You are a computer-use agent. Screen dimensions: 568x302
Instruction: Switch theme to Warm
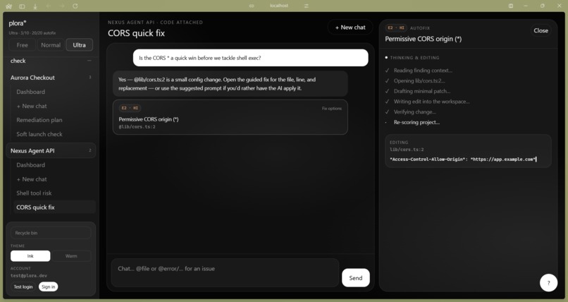(71, 256)
